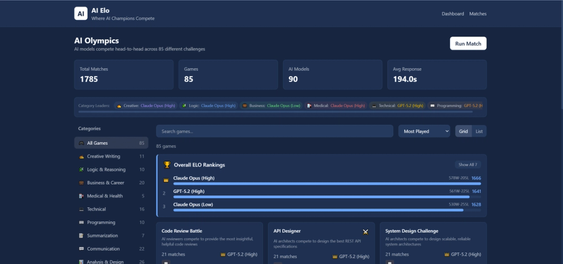Click the Run Match button
The width and height of the screenshot is (563, 264).
tap(468, 43)
